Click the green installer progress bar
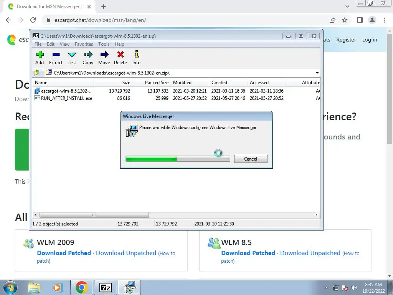The image size is (393, 295). [x=178, y=159]
